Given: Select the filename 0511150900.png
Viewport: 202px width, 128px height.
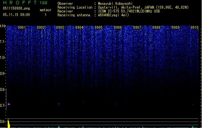Looking at the screenshot, I should point(16,8).
